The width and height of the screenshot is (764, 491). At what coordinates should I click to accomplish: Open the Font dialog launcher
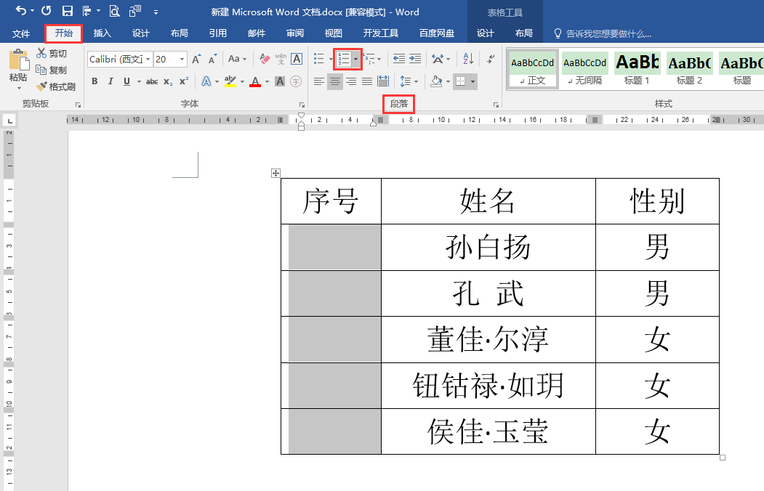[302, 105]
